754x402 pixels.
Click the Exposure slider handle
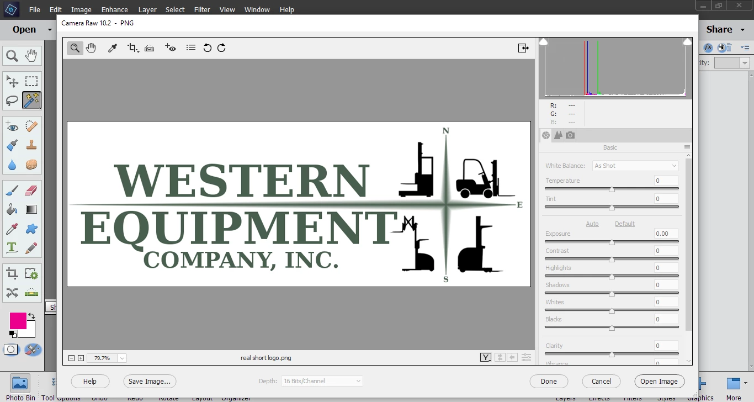[x=612, y=242]
